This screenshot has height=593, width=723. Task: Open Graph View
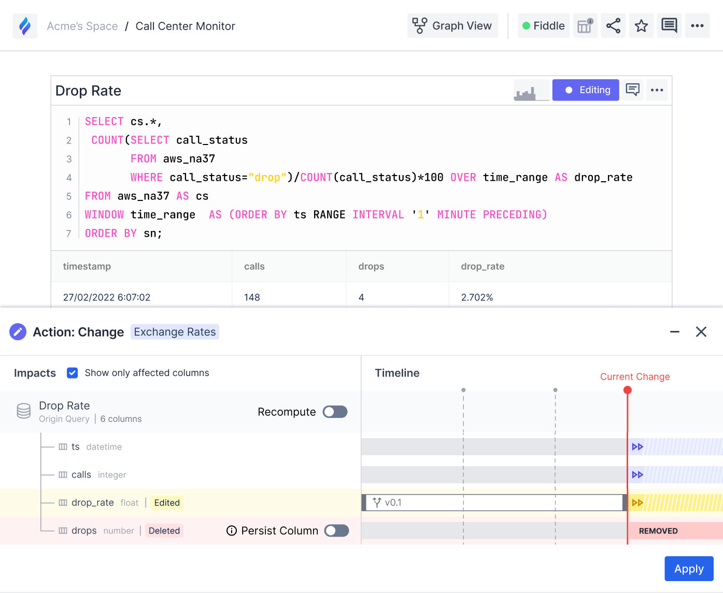click(x=452, y=25)
